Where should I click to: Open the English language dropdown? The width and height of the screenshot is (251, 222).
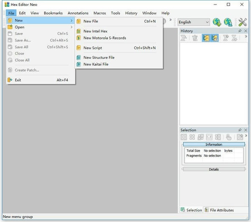pyautogui.click(x=194, y=22)
